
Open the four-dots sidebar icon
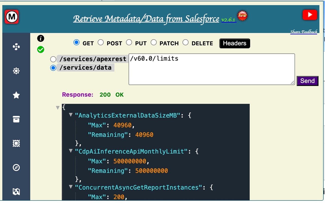tap(16, 47)
